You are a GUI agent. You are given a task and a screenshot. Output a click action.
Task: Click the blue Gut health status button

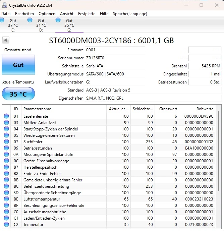(x=18, y=65)
